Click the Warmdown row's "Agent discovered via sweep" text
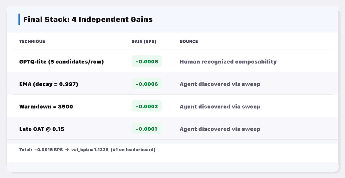Viewport: 345px width, 178px height. coord(220,107)
